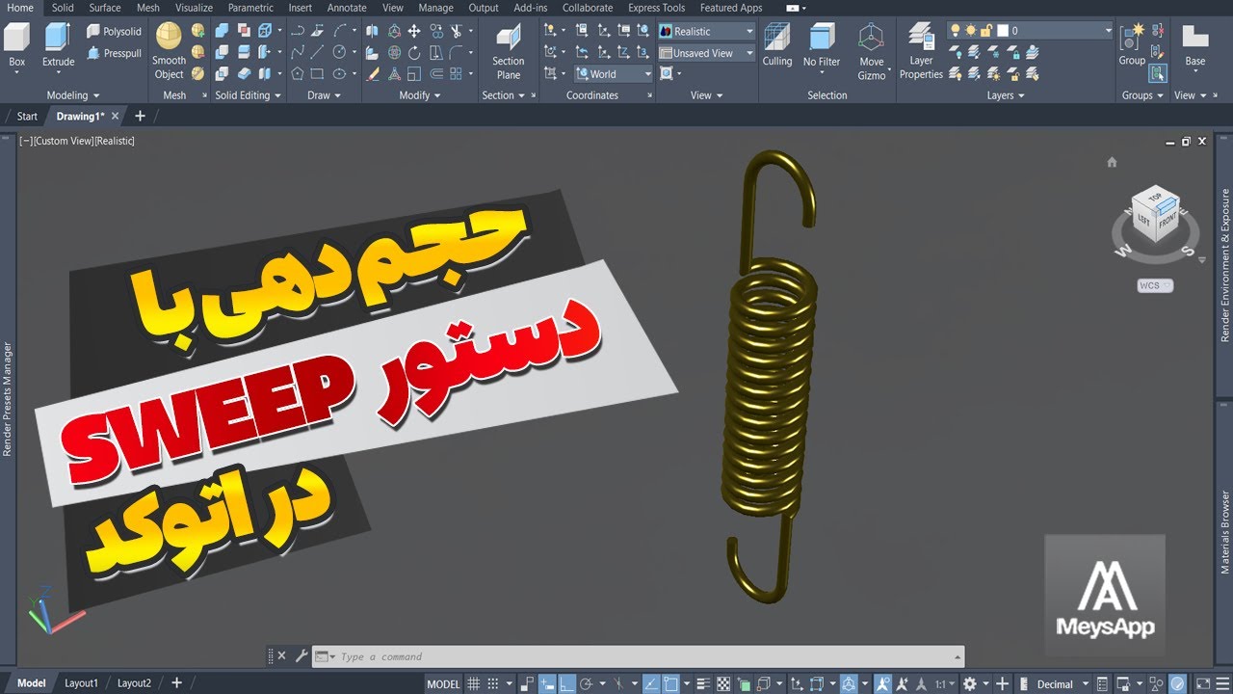Toggle dynamic input in status bar
The image size is (1233, 694).
click(548, 683)
